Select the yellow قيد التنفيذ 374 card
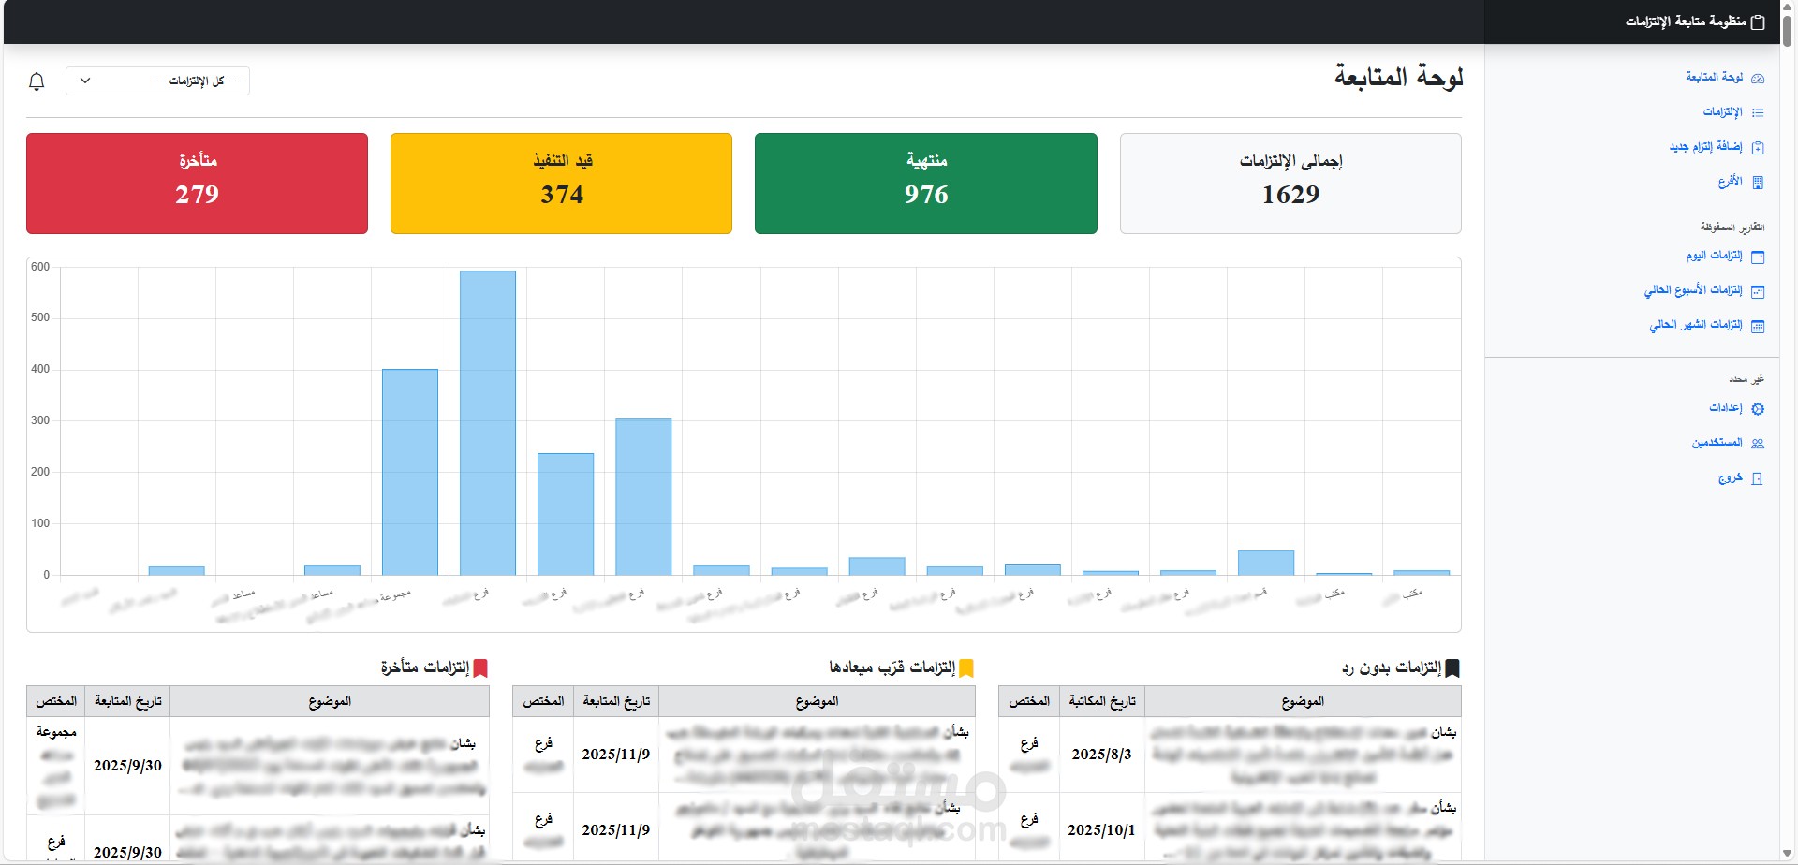 tap(561, 183)
